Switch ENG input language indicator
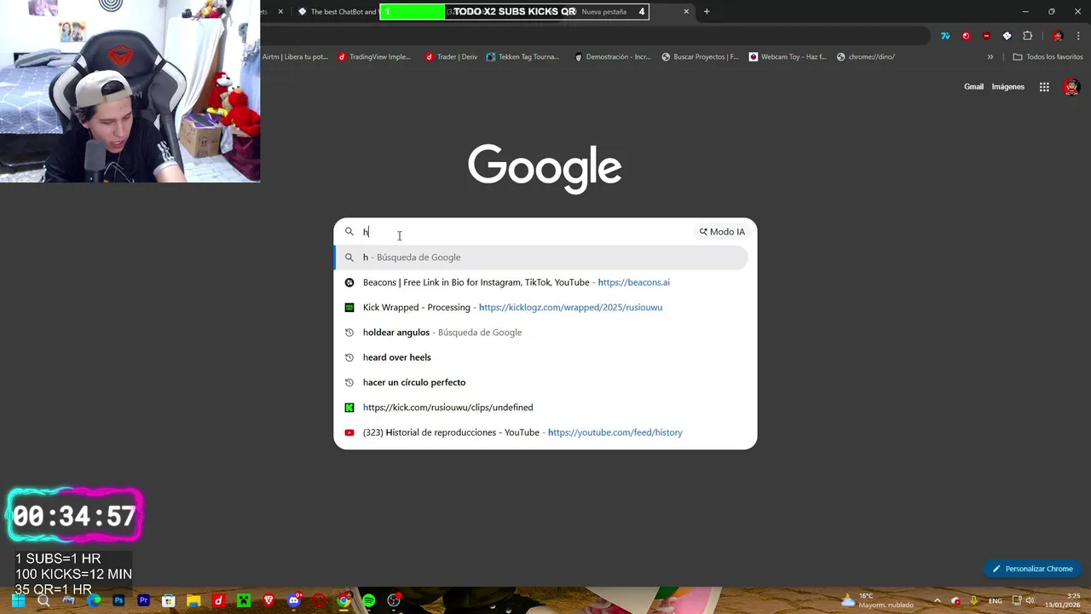The image size is (1091, 614). [x=995, y=600]
